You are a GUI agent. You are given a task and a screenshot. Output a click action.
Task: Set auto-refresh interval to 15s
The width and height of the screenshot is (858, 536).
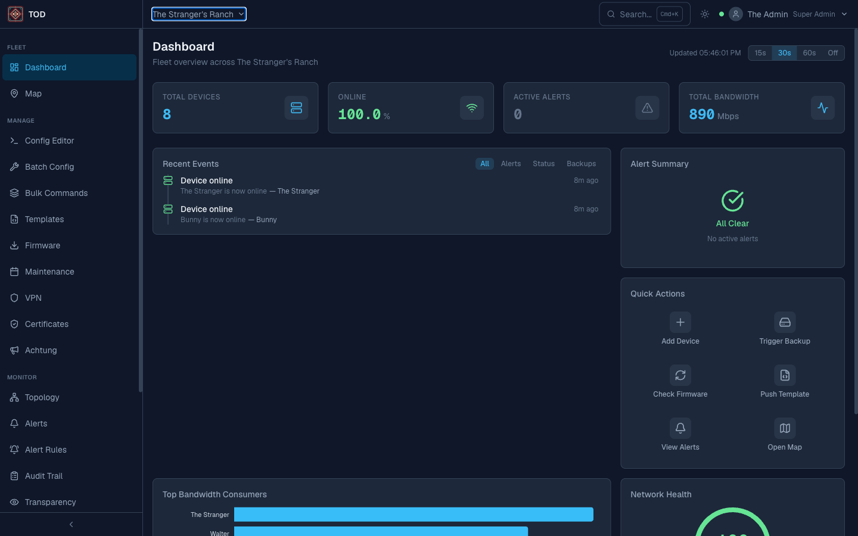click(760, 53)
